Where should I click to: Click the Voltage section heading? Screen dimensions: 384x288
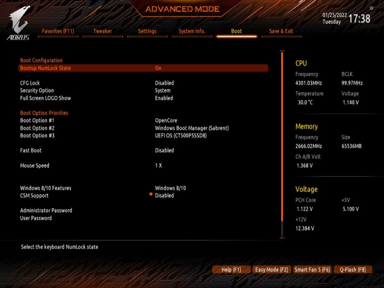306,189
